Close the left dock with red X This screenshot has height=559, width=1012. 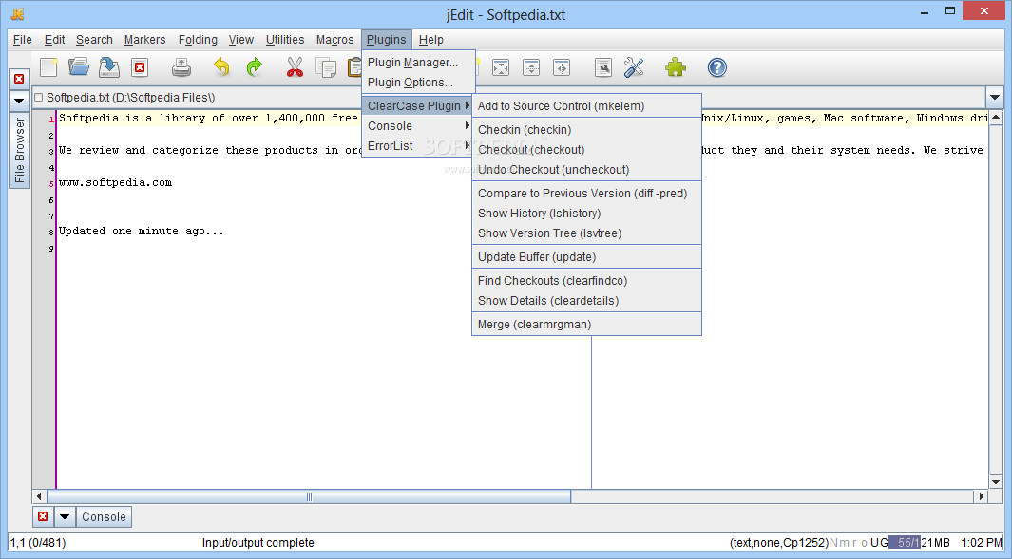coord(19,79)
